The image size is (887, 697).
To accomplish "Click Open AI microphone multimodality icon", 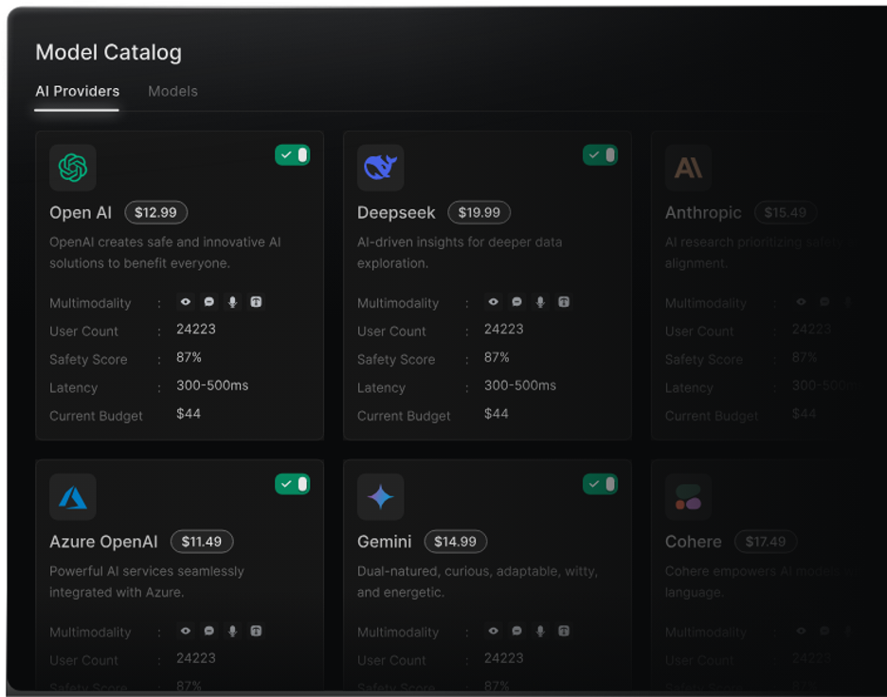I will pos(232,302).
